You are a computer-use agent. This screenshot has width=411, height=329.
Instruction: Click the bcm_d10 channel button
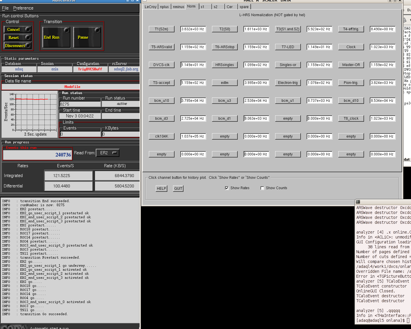pos(351,101)
